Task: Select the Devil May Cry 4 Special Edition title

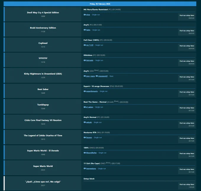Action: pos(43,13)
